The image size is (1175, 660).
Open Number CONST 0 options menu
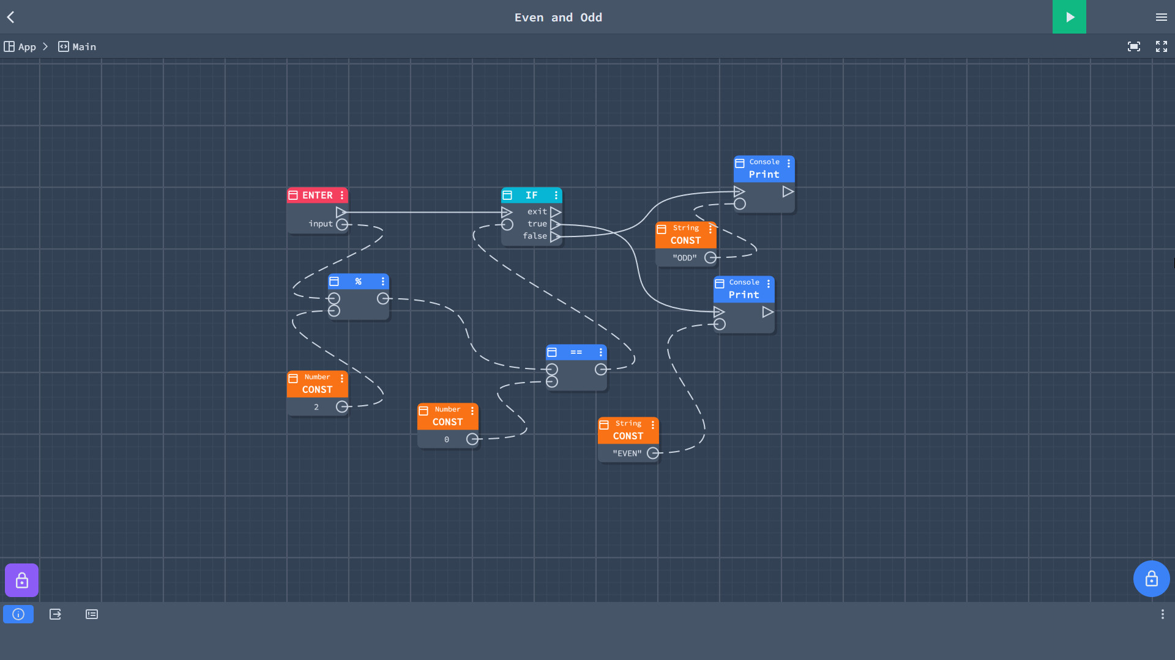click(472, 411)
